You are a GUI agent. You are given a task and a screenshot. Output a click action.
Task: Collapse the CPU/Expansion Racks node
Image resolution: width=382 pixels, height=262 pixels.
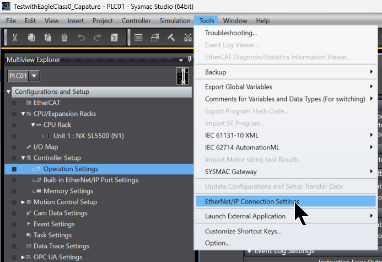[x=23, y=114]
